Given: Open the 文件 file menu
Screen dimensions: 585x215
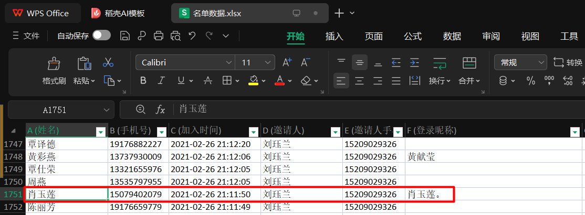Looking at the screenshot, I should 26,36.
